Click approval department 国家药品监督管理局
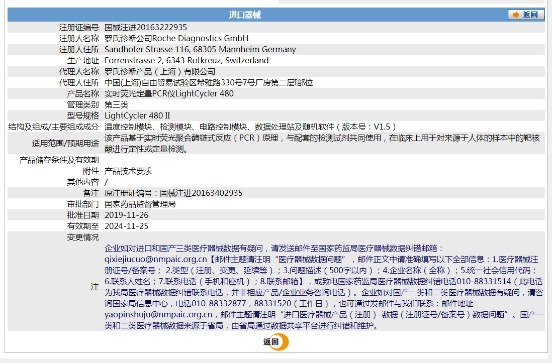The image size is (552, 363). point(140,204)
